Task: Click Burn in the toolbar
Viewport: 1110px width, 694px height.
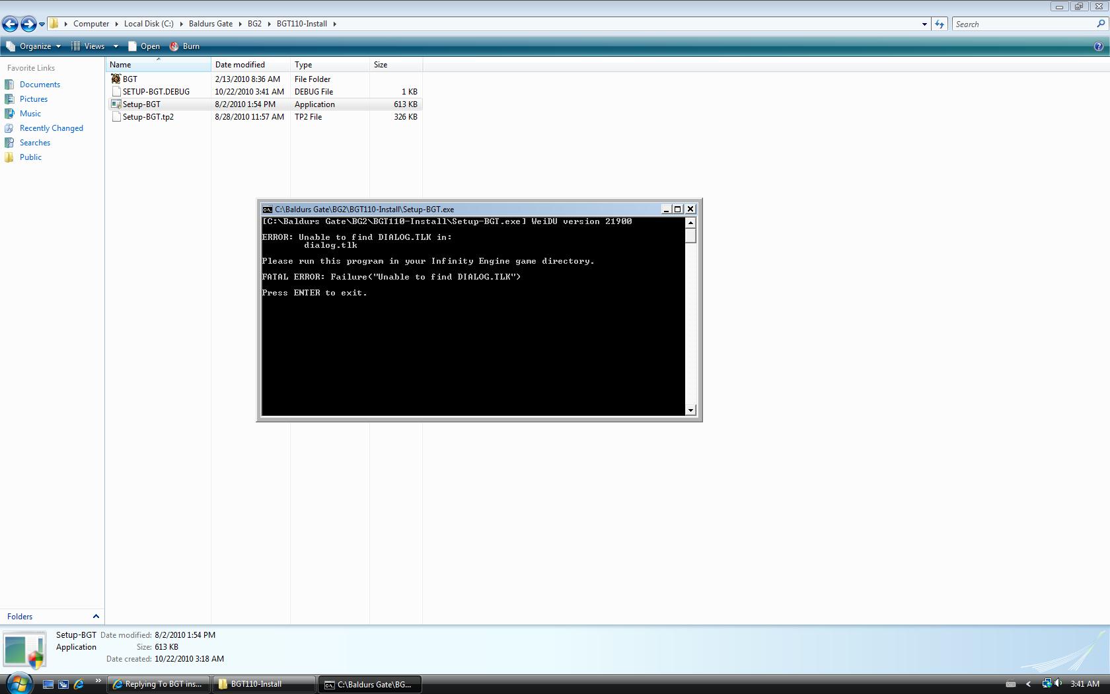Action: [184, 46]
